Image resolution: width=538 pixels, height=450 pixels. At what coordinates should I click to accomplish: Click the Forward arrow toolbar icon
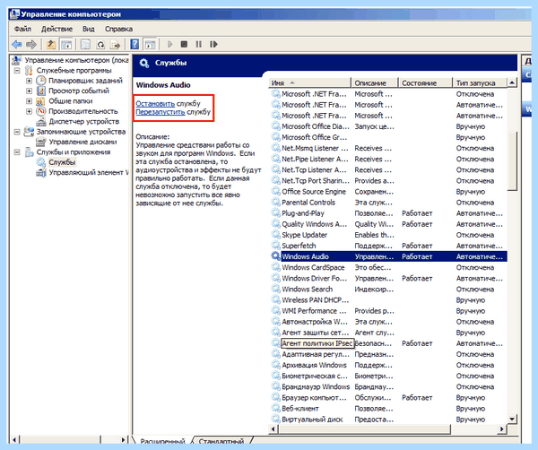click(x=31, y=44)
